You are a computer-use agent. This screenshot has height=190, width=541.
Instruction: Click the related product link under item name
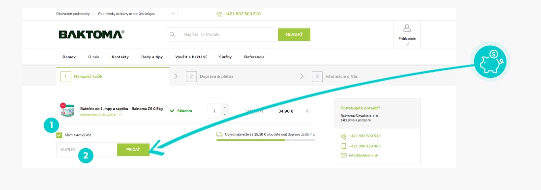pyautogui.click(x=98, y=115)
